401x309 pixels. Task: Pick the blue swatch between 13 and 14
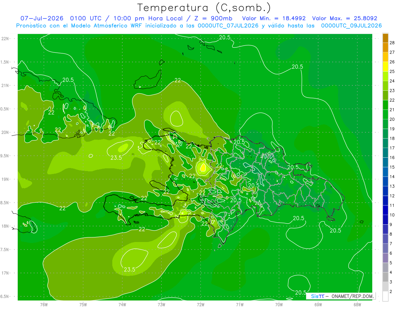pos(385,181)
